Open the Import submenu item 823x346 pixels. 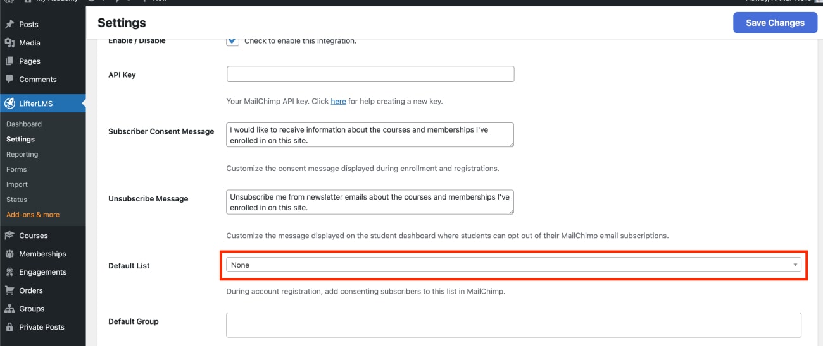[17, 185]
